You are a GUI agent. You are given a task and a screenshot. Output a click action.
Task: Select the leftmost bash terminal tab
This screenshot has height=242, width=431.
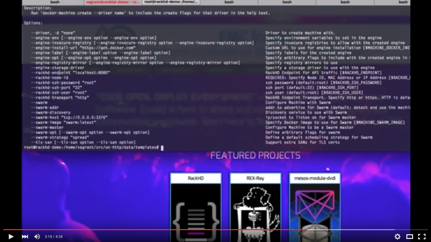[x=55, y=2]
